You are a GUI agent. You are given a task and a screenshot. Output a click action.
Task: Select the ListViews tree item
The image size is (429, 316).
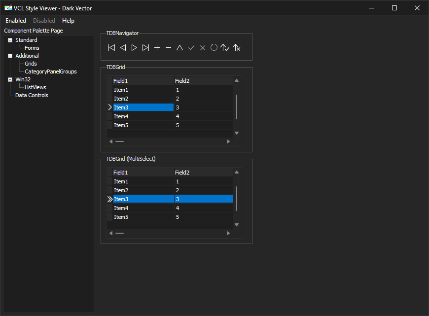point(36,88)
